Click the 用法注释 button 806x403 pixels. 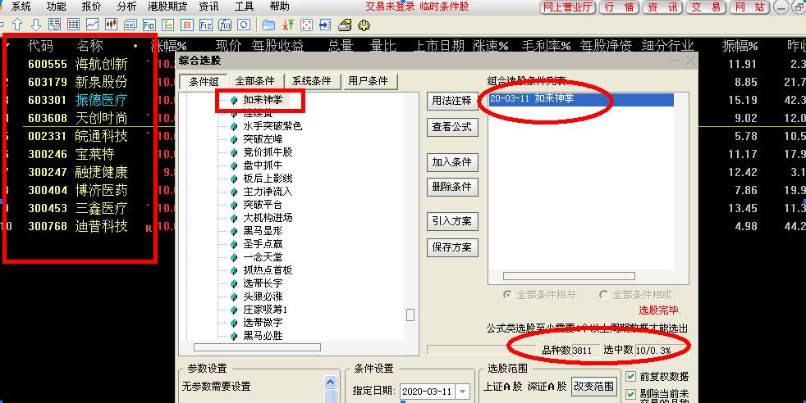(x=451, y=101)
